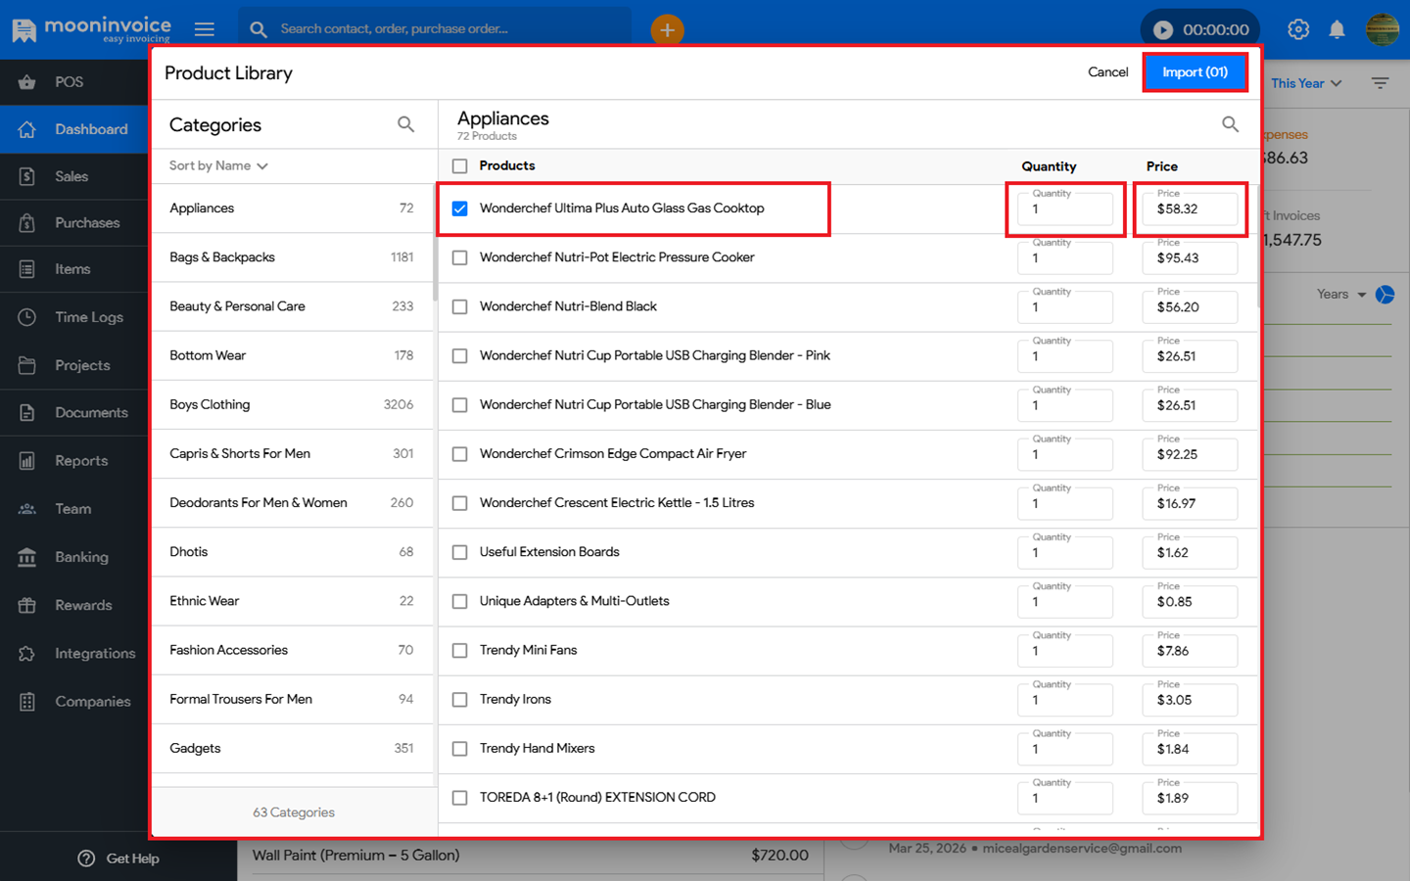Check the Wonderchef Nutri-Blend Black checkbox
The height and width of the screenshot is (881, 1410).
point(460,306)
